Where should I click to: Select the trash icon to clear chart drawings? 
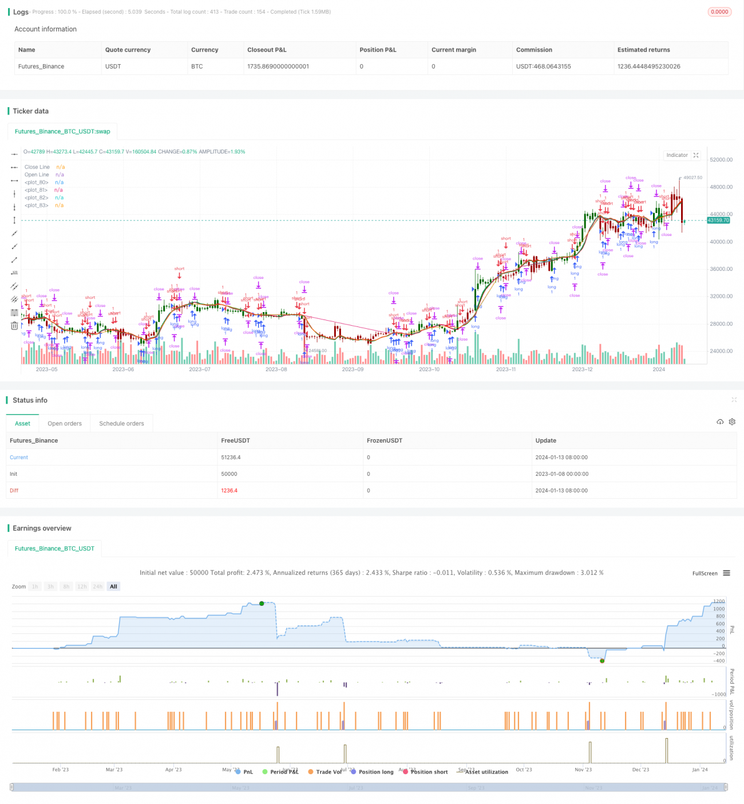(x=14, y=325)
